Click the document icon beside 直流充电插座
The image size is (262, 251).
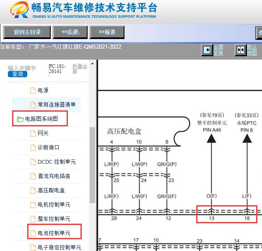33,176
